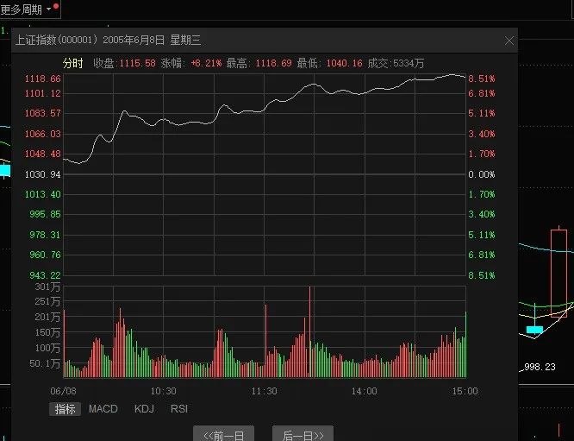Switch to the MACD indicator

point(103,409)
